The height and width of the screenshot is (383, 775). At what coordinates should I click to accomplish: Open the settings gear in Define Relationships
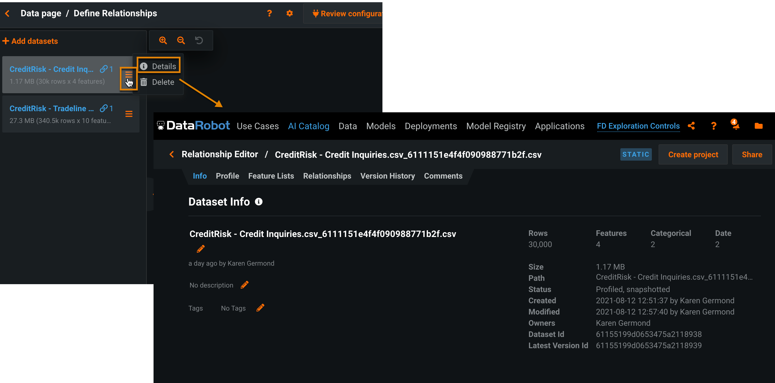pyautogui.click(x=289, y=13)
